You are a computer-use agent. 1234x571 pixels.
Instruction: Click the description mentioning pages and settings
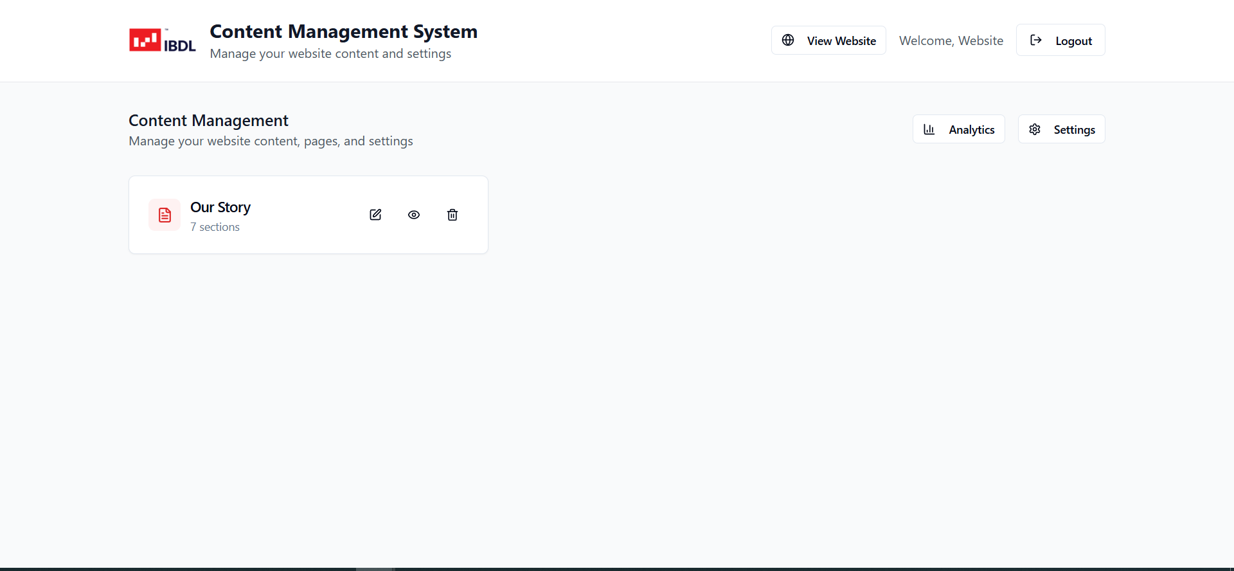click(x=271, y=141)
